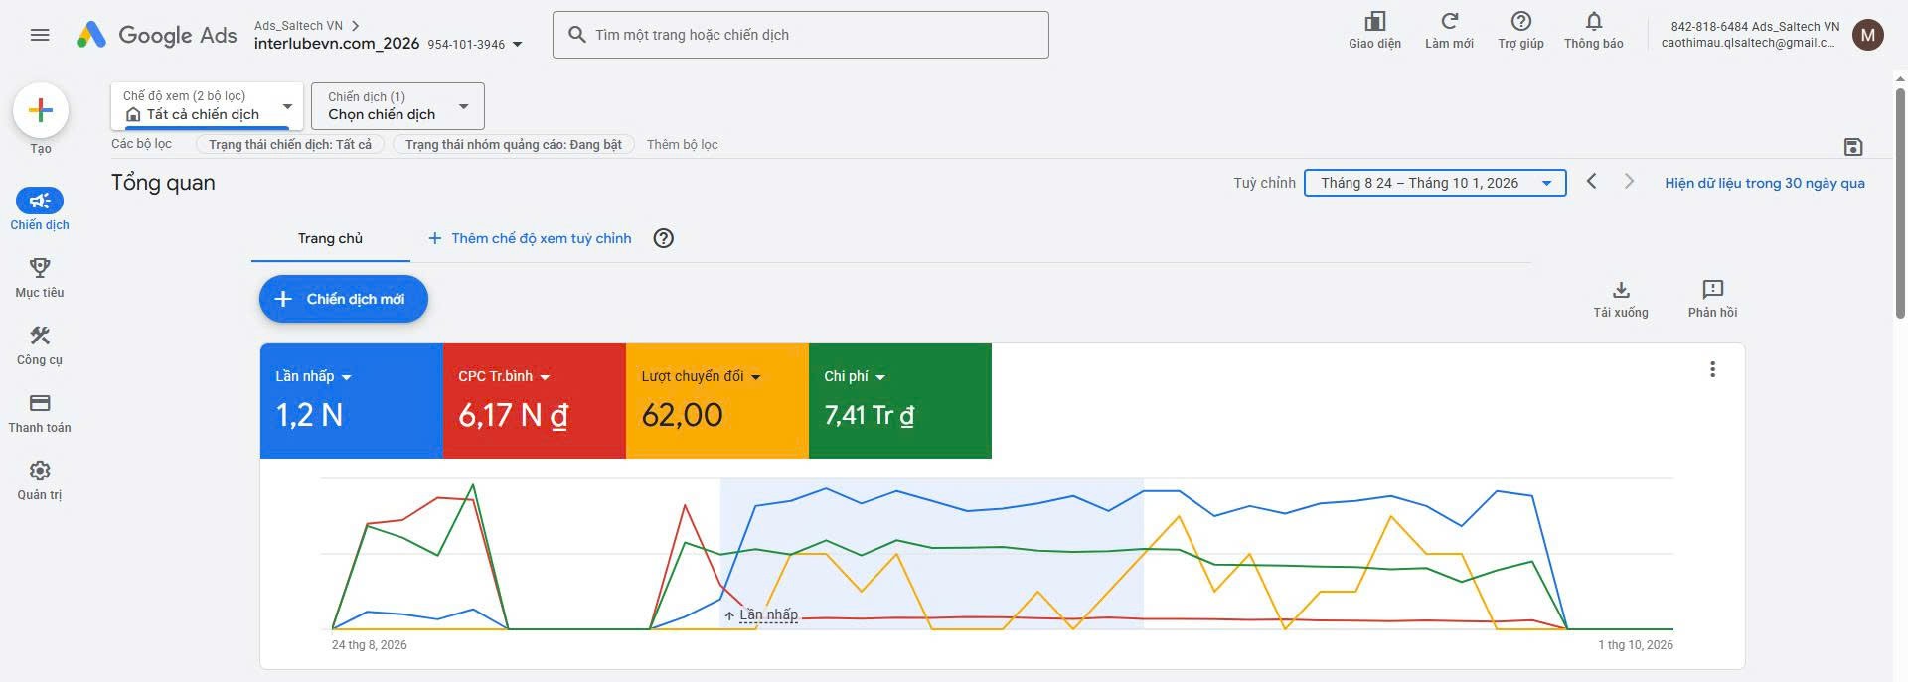Show data for last 30 days link
The image size is (1908, 682).
[x=1765, y=183]
